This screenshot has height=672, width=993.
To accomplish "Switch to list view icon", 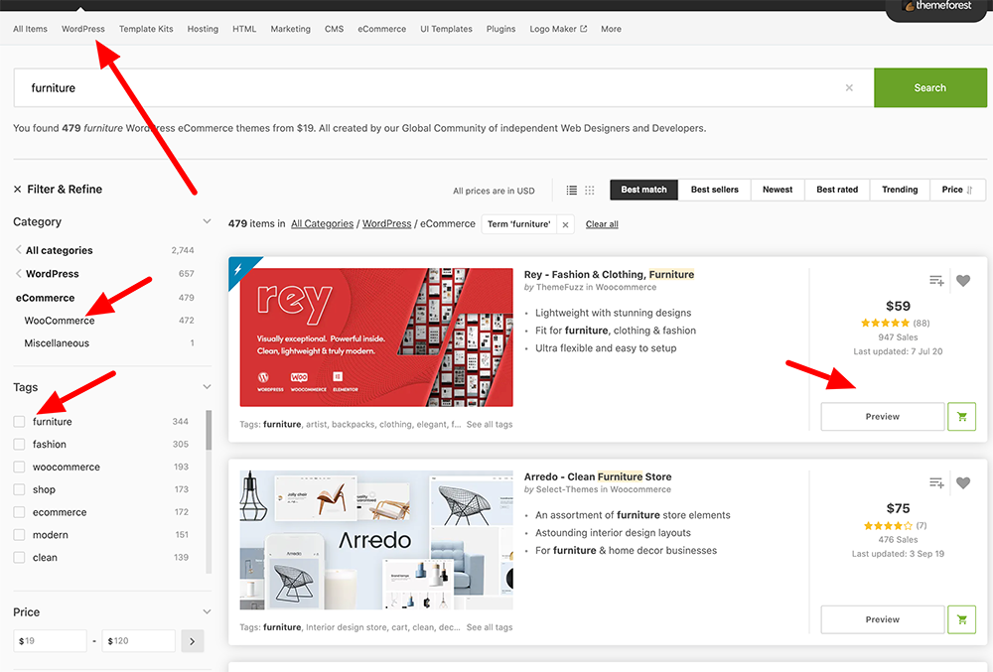I will [571, 190].
